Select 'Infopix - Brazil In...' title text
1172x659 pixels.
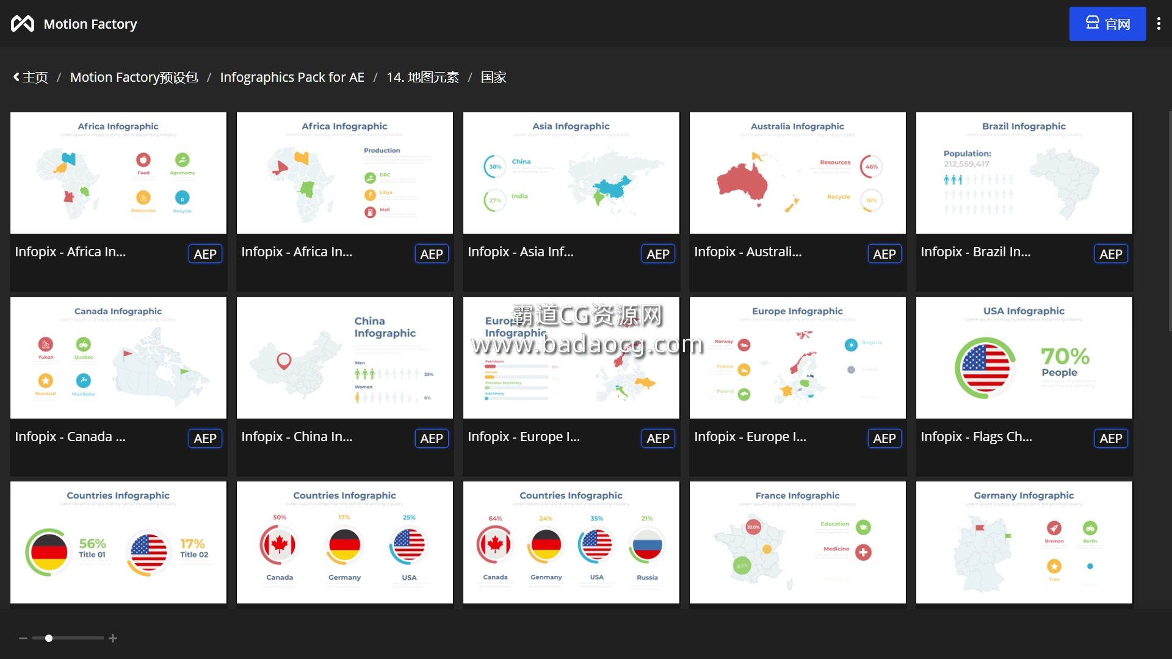point(975,252)
